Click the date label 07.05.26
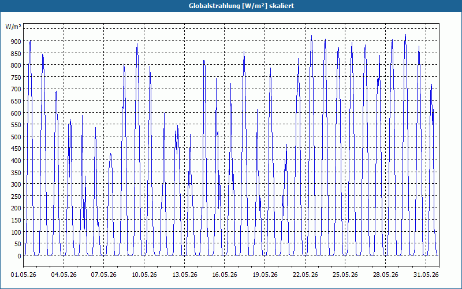 [104, 275]
